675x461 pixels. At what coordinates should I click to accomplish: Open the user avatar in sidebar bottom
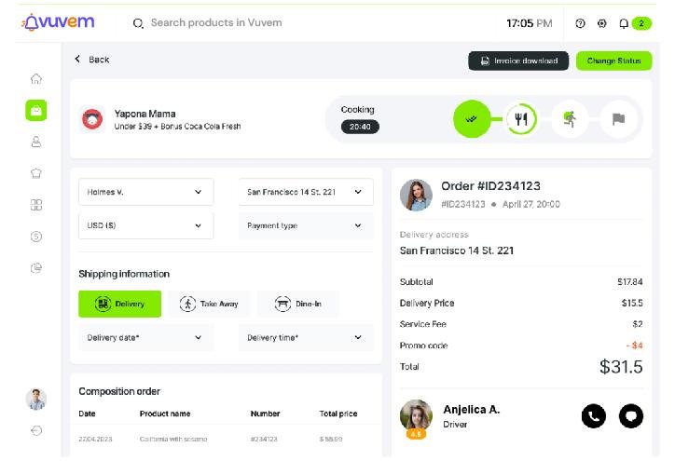pyautogui.click(x=36, y=399)
